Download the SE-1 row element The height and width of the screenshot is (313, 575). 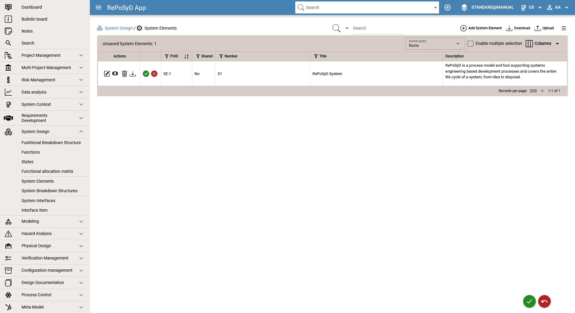pyautogui.click(x=133, y=74)
